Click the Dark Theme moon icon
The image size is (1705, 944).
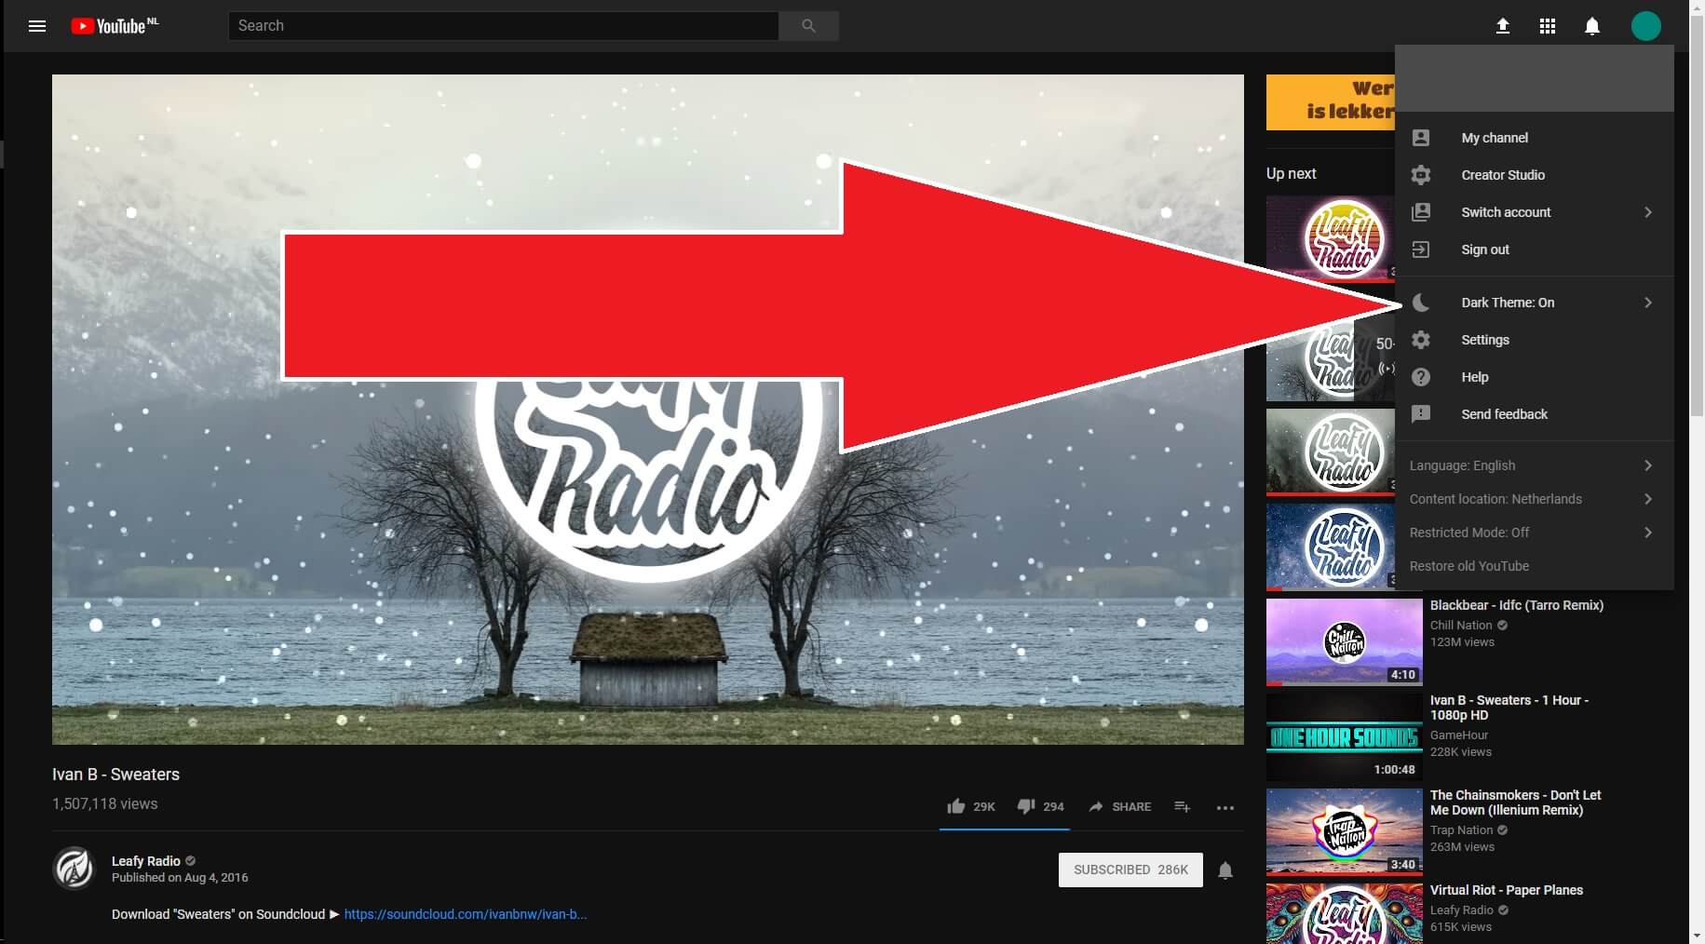1421,303
